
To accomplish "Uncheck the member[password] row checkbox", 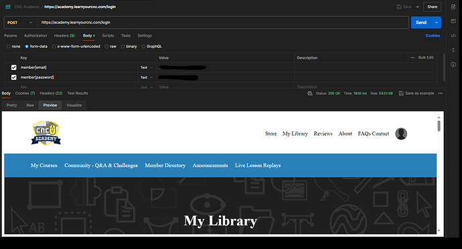I will pyautogui.click(x=14, y=77).
